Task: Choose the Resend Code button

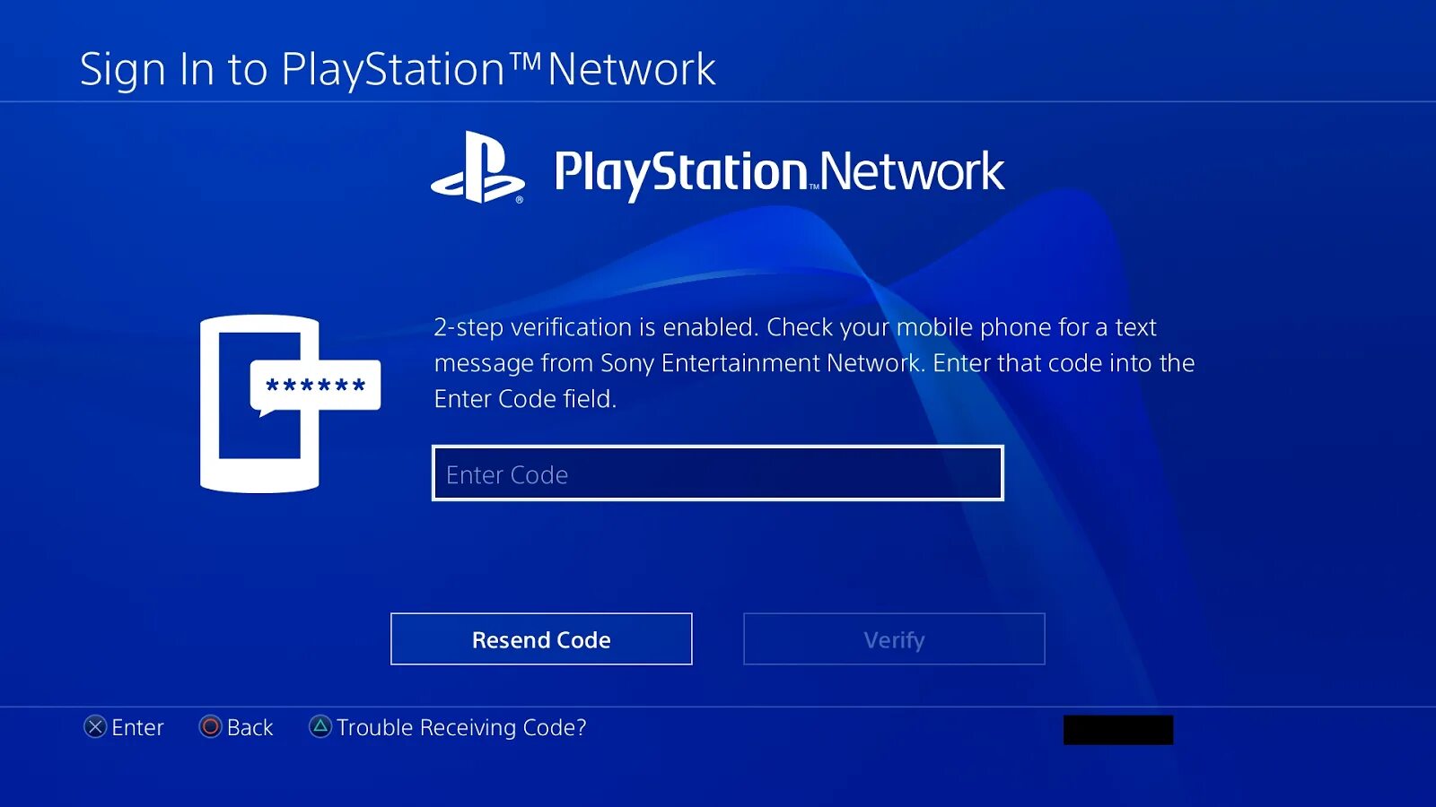Action: click(x=541, y=639)
